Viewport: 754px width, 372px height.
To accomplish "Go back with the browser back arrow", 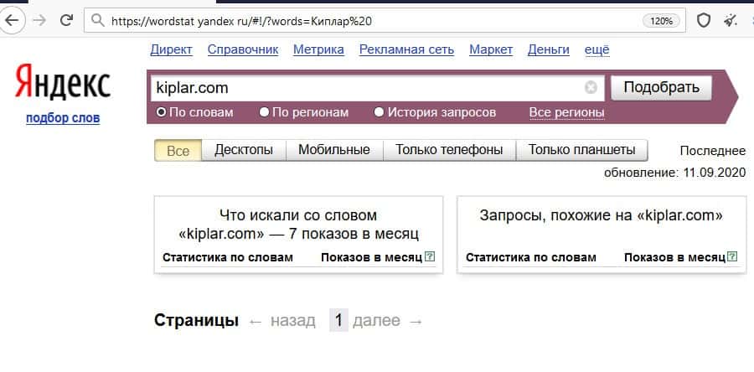I will (11, 20).
